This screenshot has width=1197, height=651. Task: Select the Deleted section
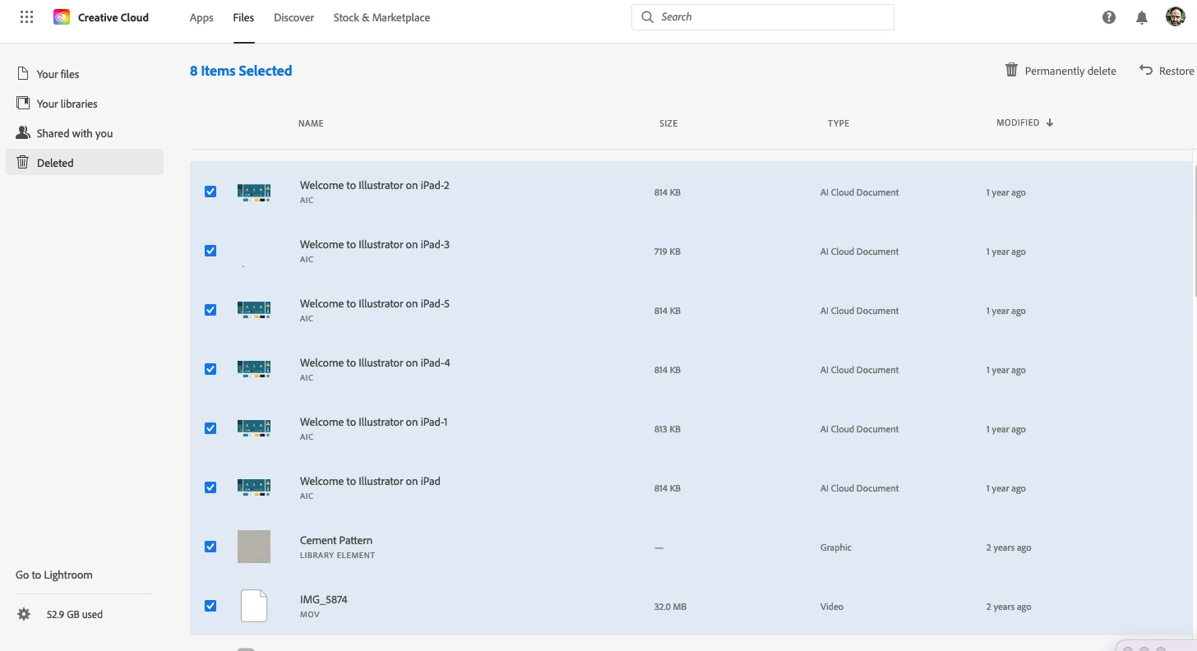pos(85,162)
